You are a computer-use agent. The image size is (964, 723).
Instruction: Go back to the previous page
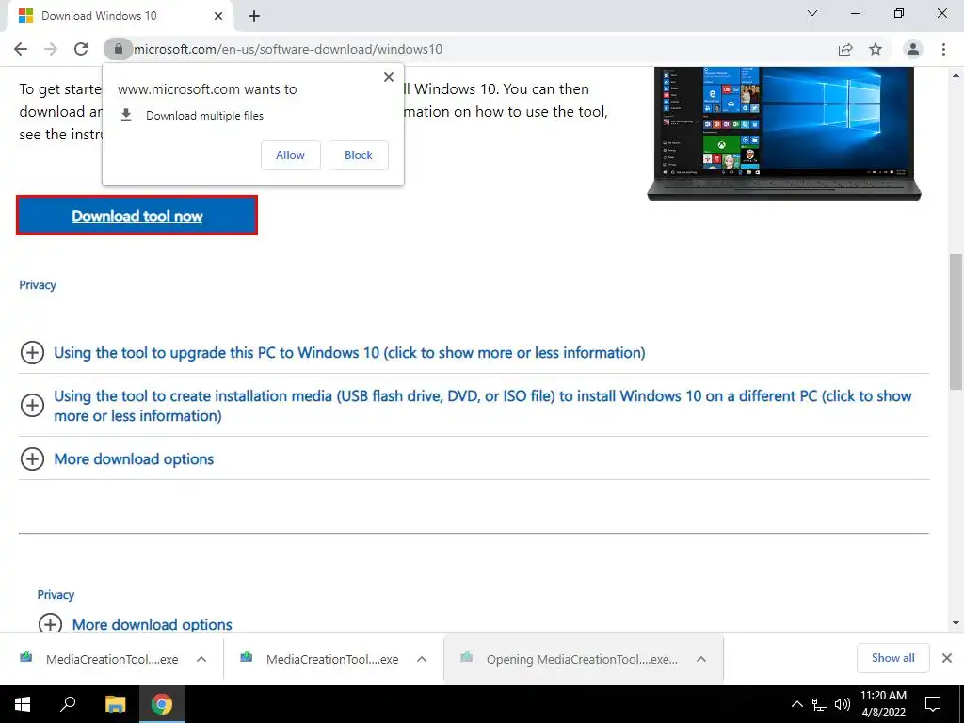coord(21,49)
